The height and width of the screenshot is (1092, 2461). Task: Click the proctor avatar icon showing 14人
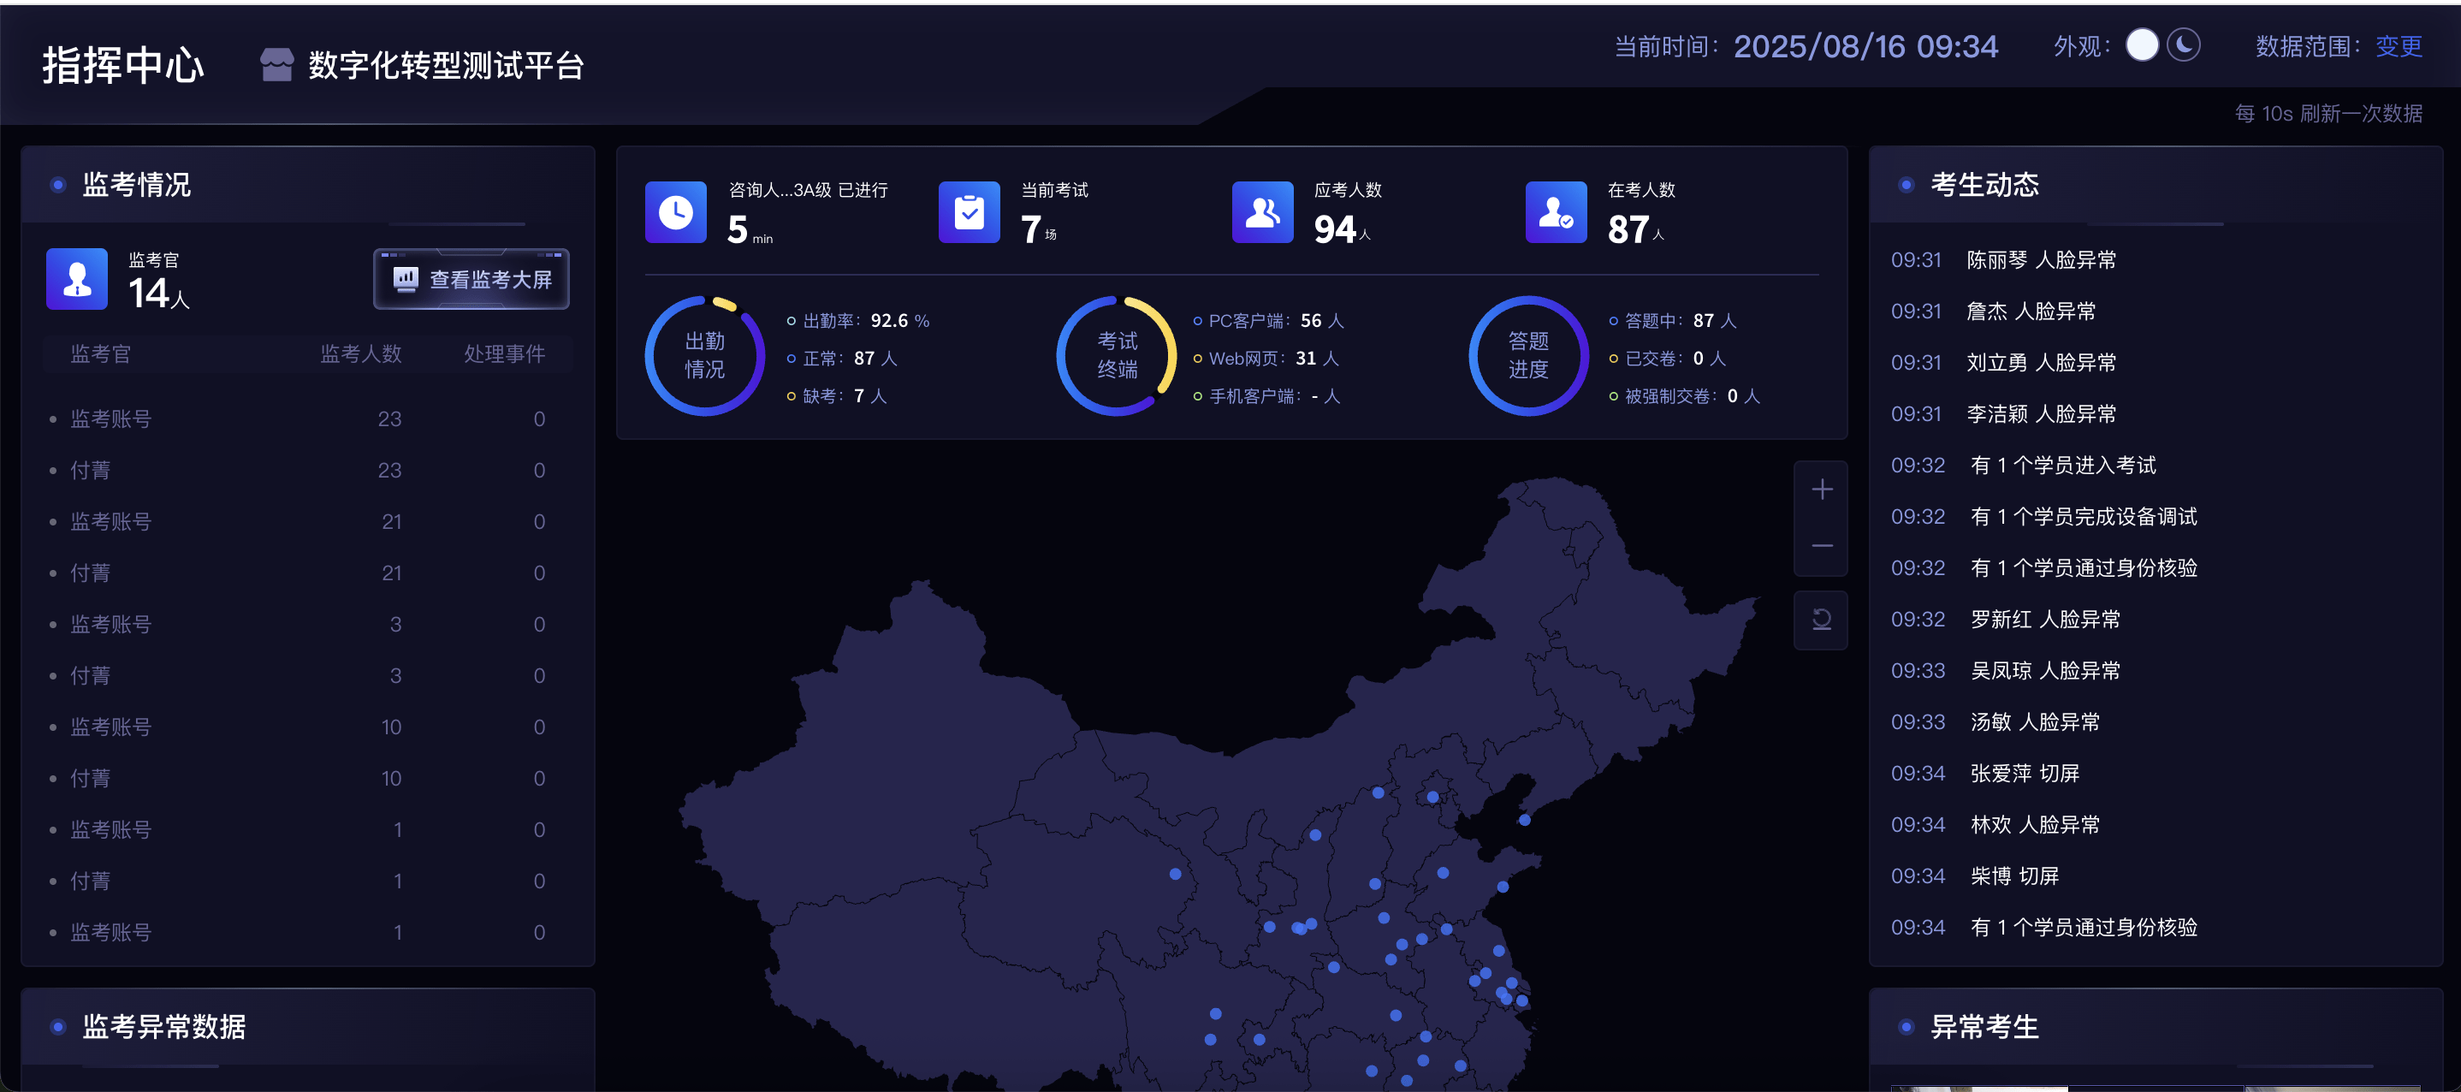coord(76,279)
